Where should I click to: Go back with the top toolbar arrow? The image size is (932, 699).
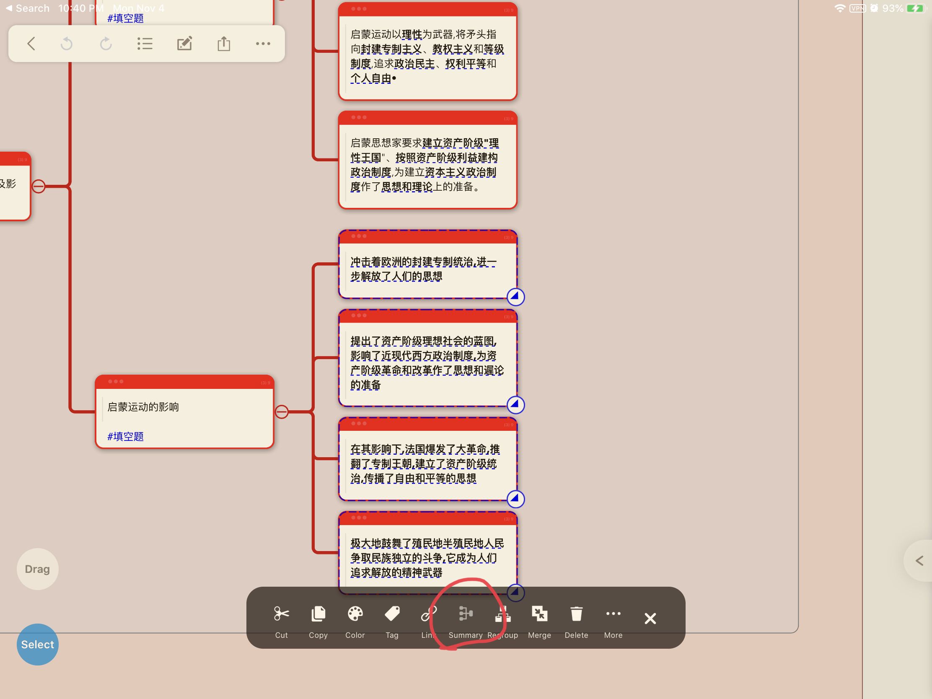point(31,44)
